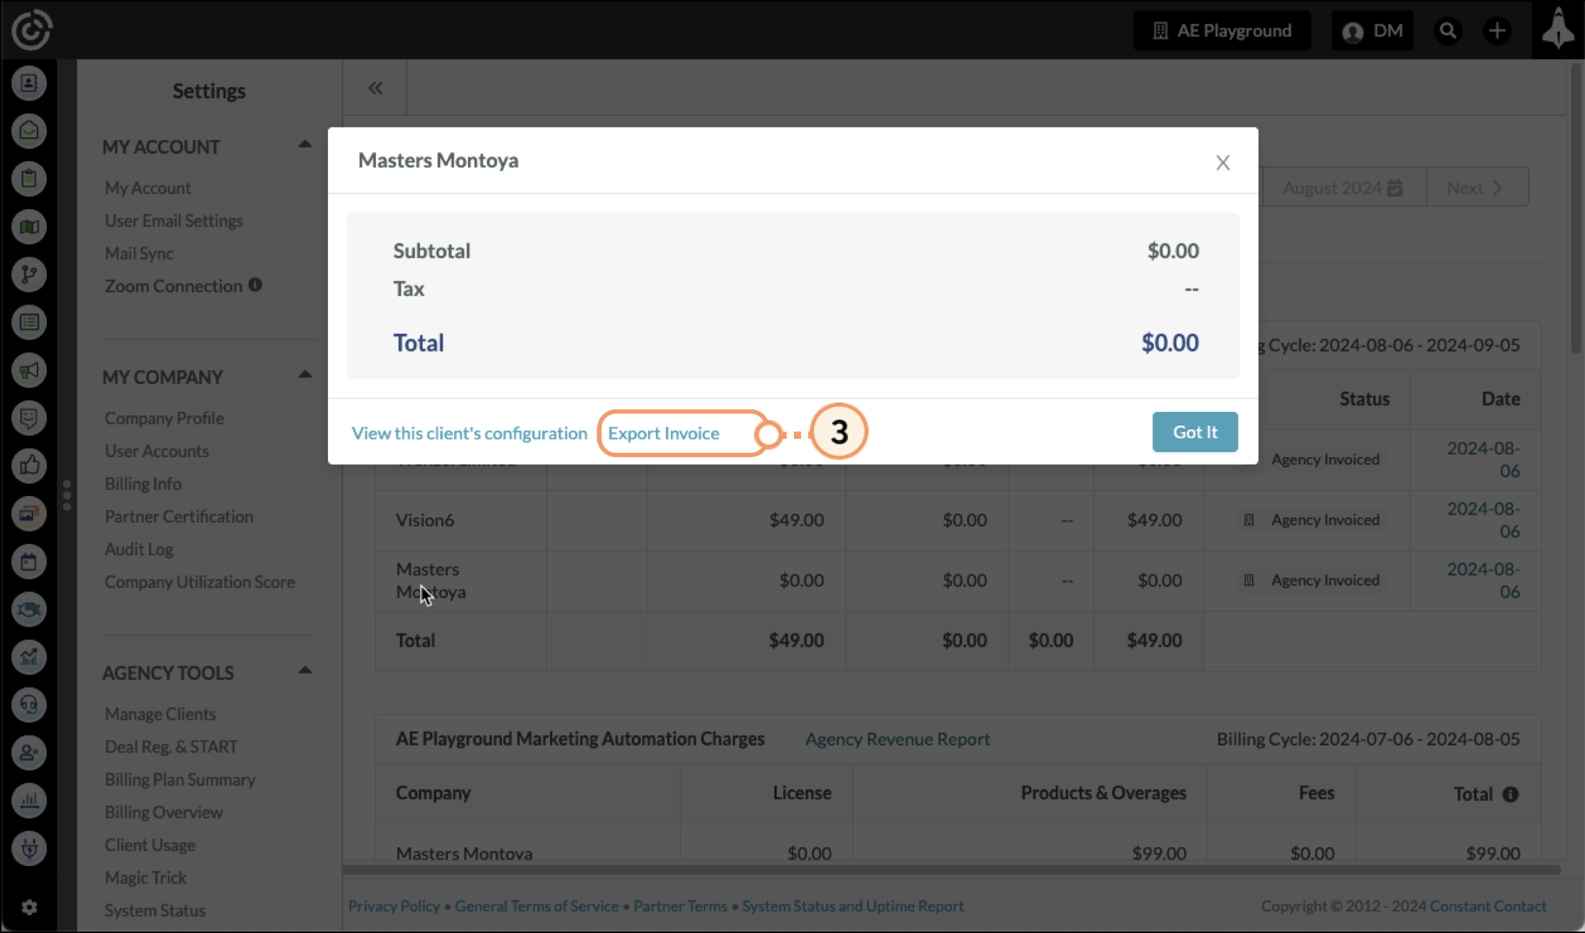The width and height of the screenshot is (1585, 933).
Task: Click the Constant Contact logo icon
Action: [32, 29]
